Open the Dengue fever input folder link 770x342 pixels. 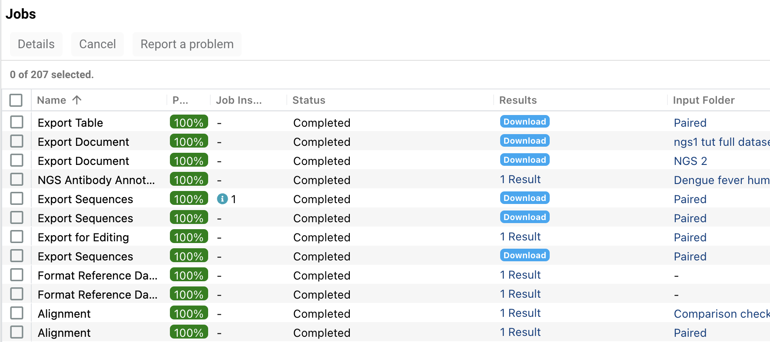(x=721, y=180)
